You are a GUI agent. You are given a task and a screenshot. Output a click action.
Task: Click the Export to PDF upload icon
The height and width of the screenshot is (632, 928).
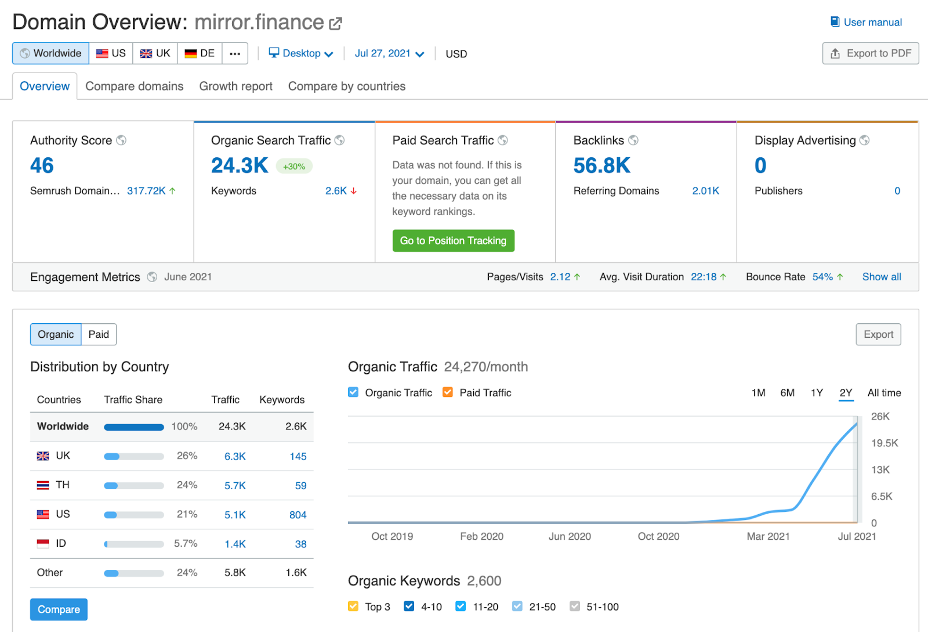[835, 53]
